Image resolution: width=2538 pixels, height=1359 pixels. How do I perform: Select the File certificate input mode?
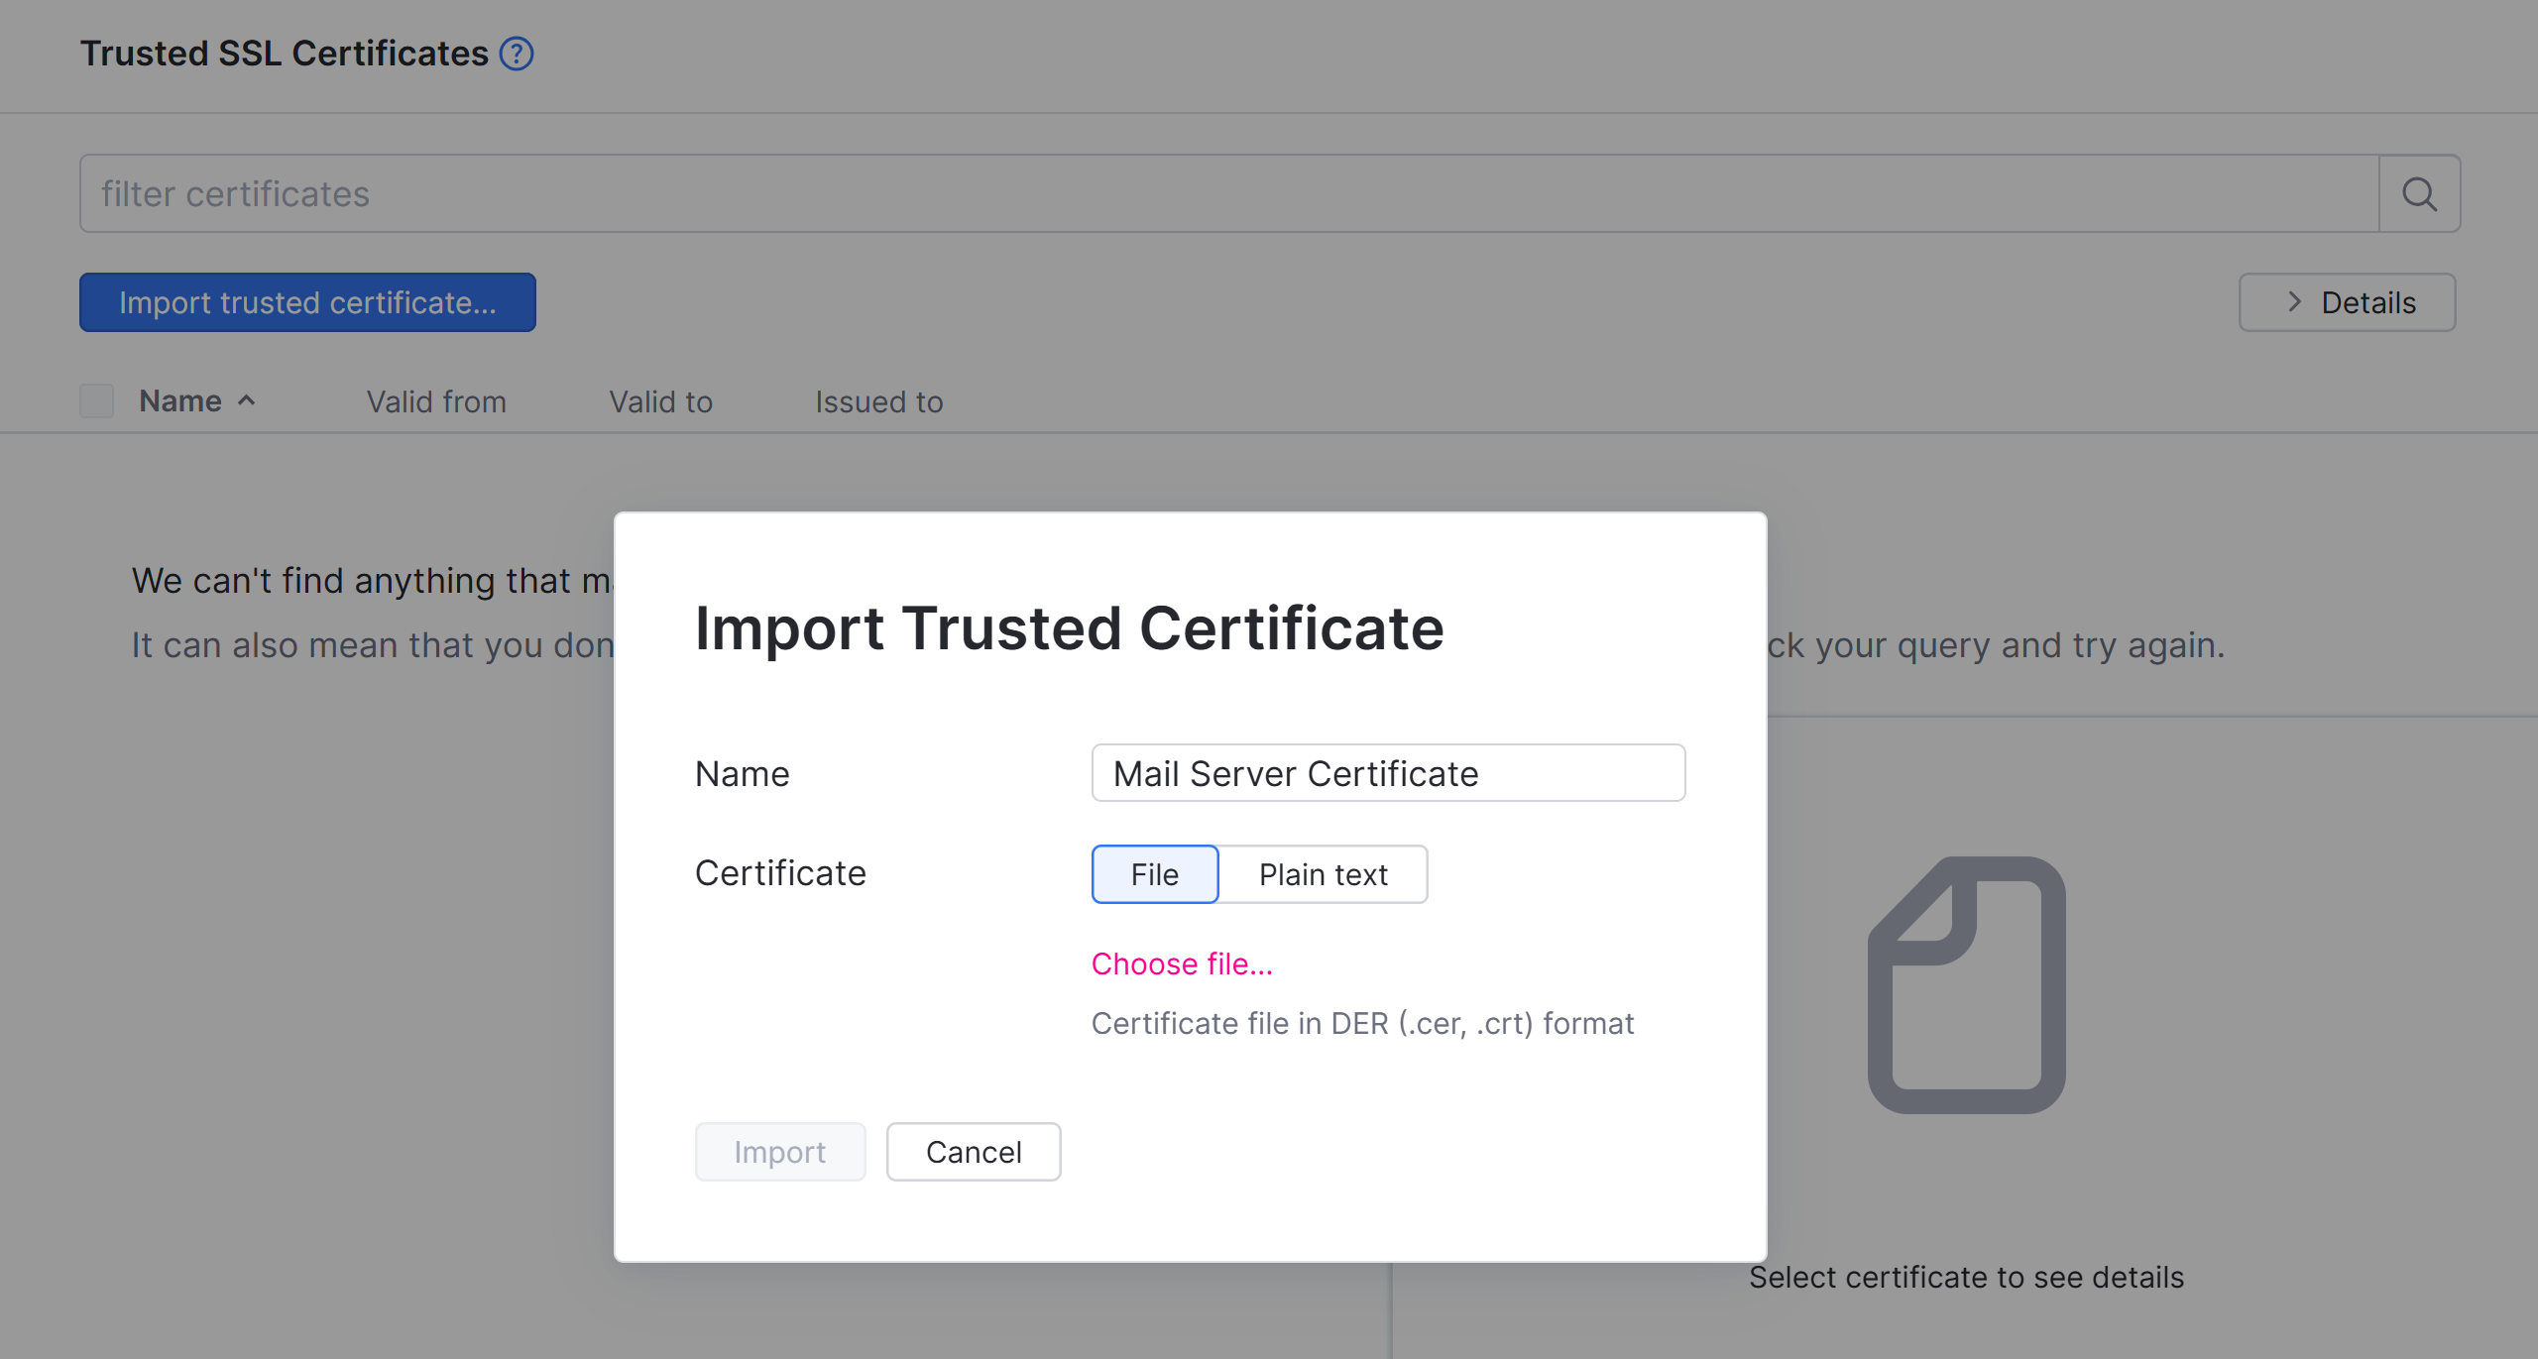coord(1154,874)
